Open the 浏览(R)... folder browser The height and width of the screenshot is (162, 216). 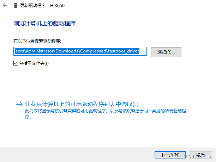click(x=166, y=52)
